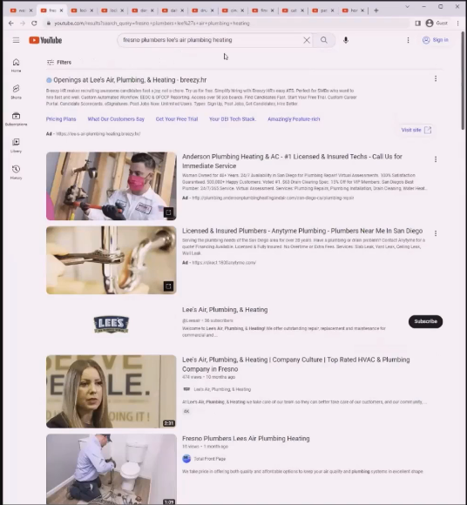
Task: Go back in browser
Action: [11, 24]
